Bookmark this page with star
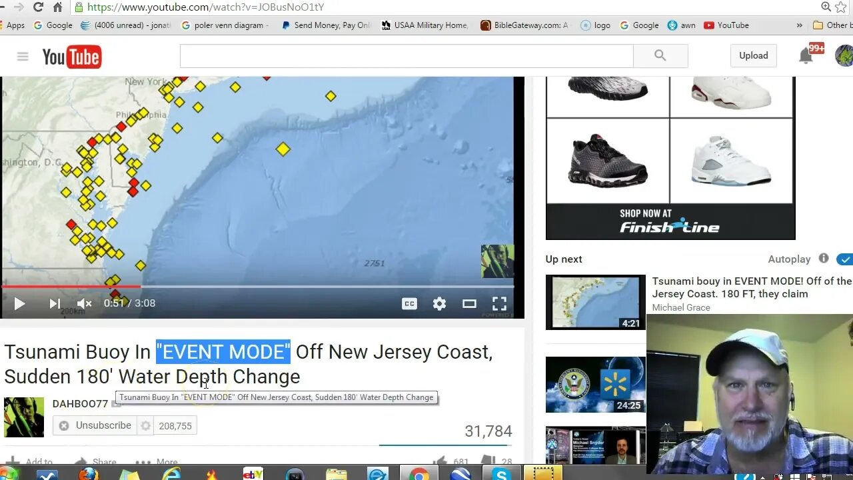Viewport: 853px width, 480px height. click(841, 7)
